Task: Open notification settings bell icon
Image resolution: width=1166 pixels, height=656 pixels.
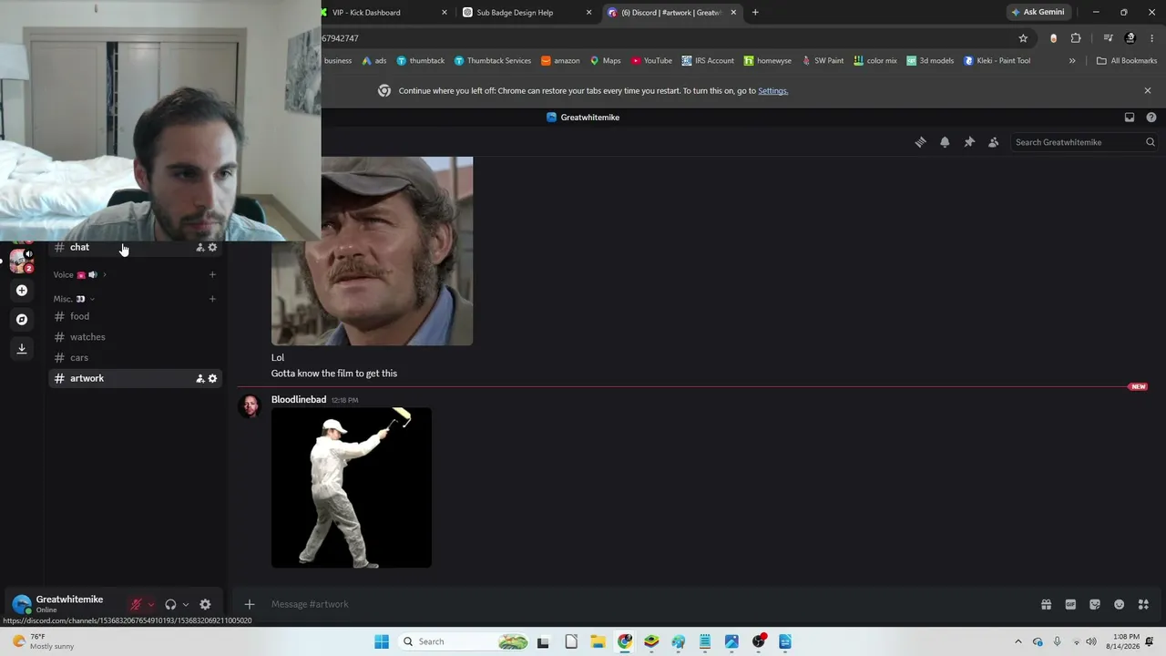Action: (x=945, y=142)
